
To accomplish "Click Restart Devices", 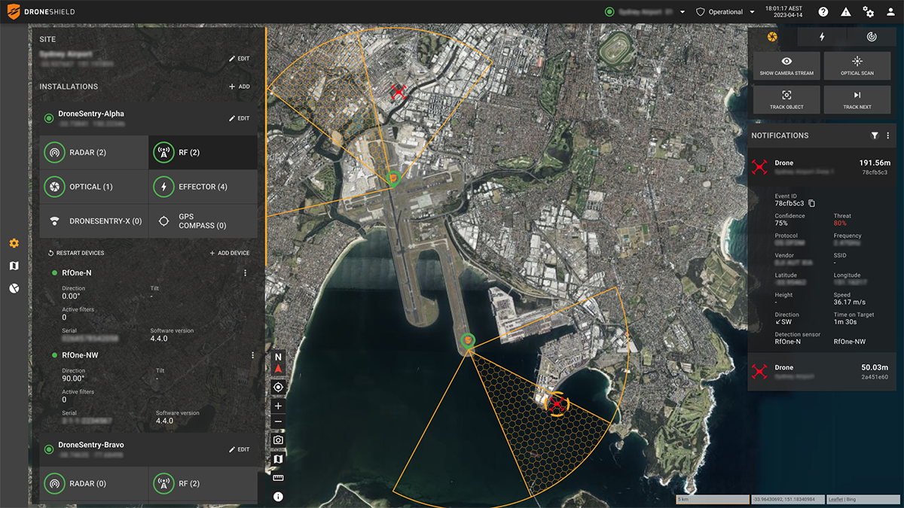I will pyautogui.click(x=75, y=253).
